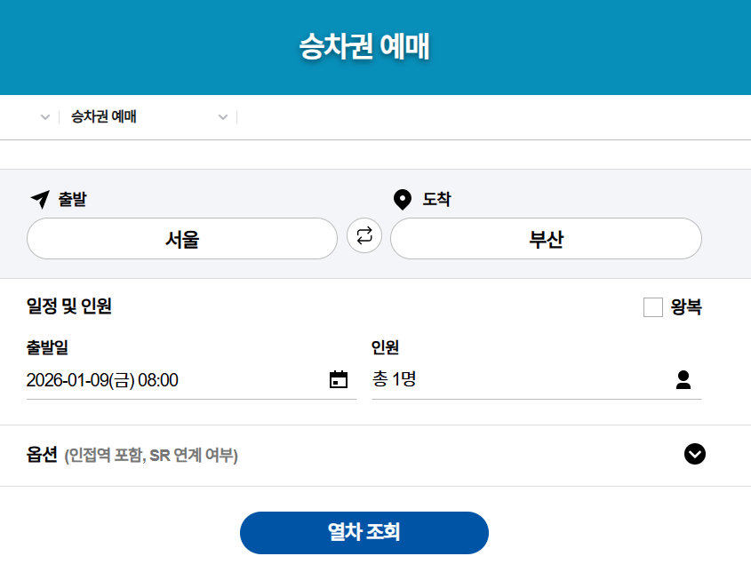Click the 왕복 label text
Image resolution: width=751 pixels, height=580 pixels.
coord(686,307)
